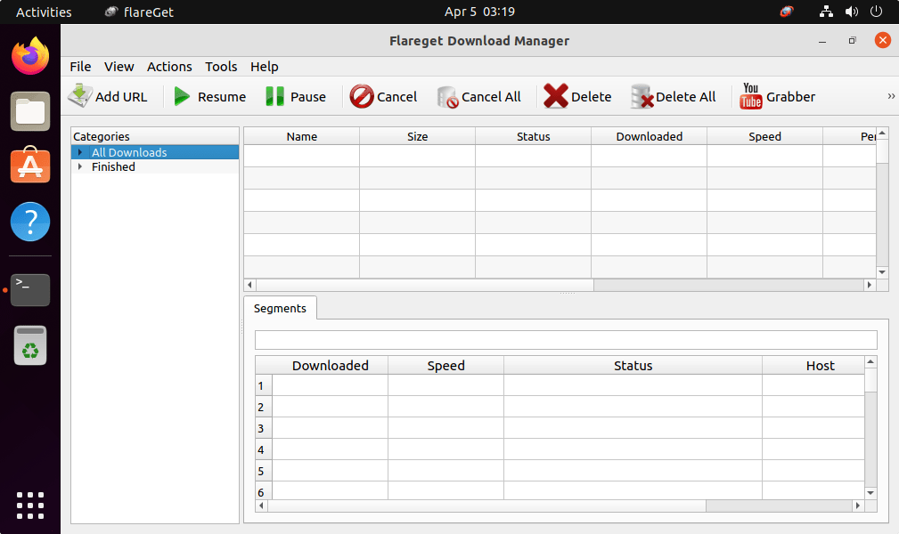Viewport: 899px width, 534px height.
Task: Select the Cancel All toolbar icon
Action: point(447,96)
